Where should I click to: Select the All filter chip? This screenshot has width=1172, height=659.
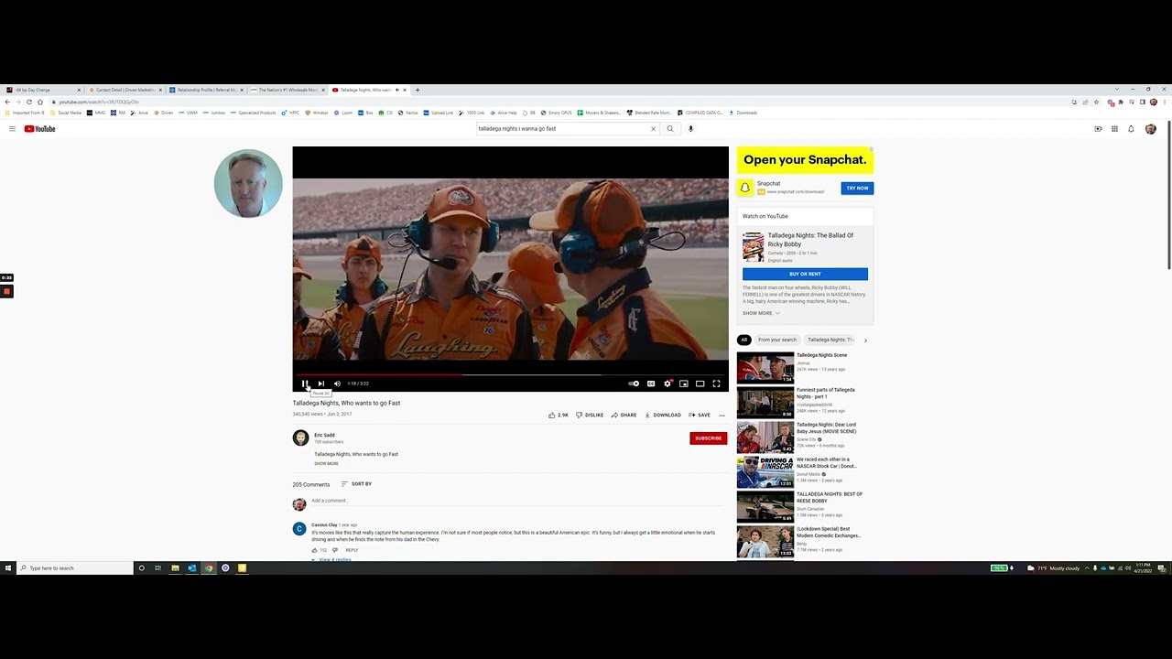pyautogui.click(x=744, y=340)
